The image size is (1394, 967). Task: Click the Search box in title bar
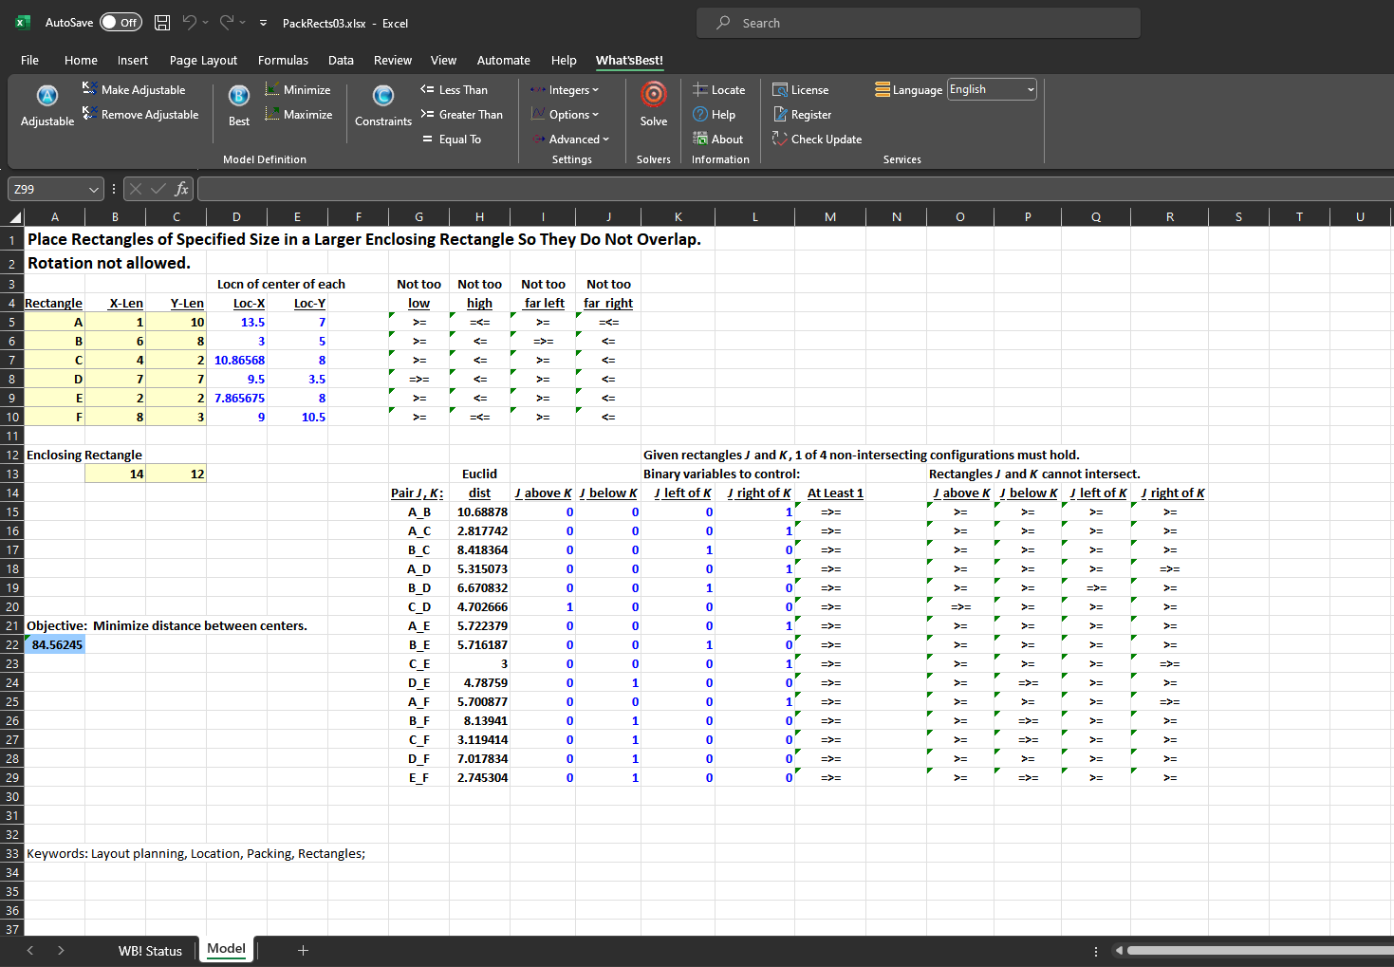tap(918, 23)
